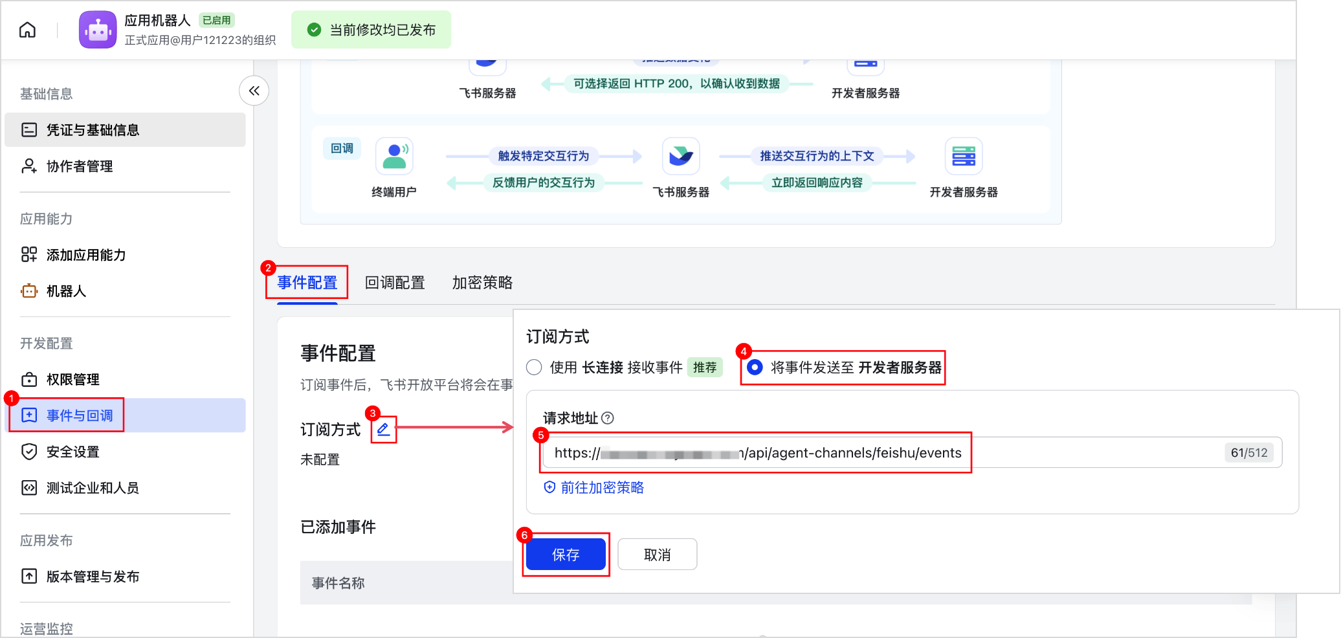Click the 回调 tag in the diagram
Viewport: 1341px width, 638px height.
coord(342,149)
